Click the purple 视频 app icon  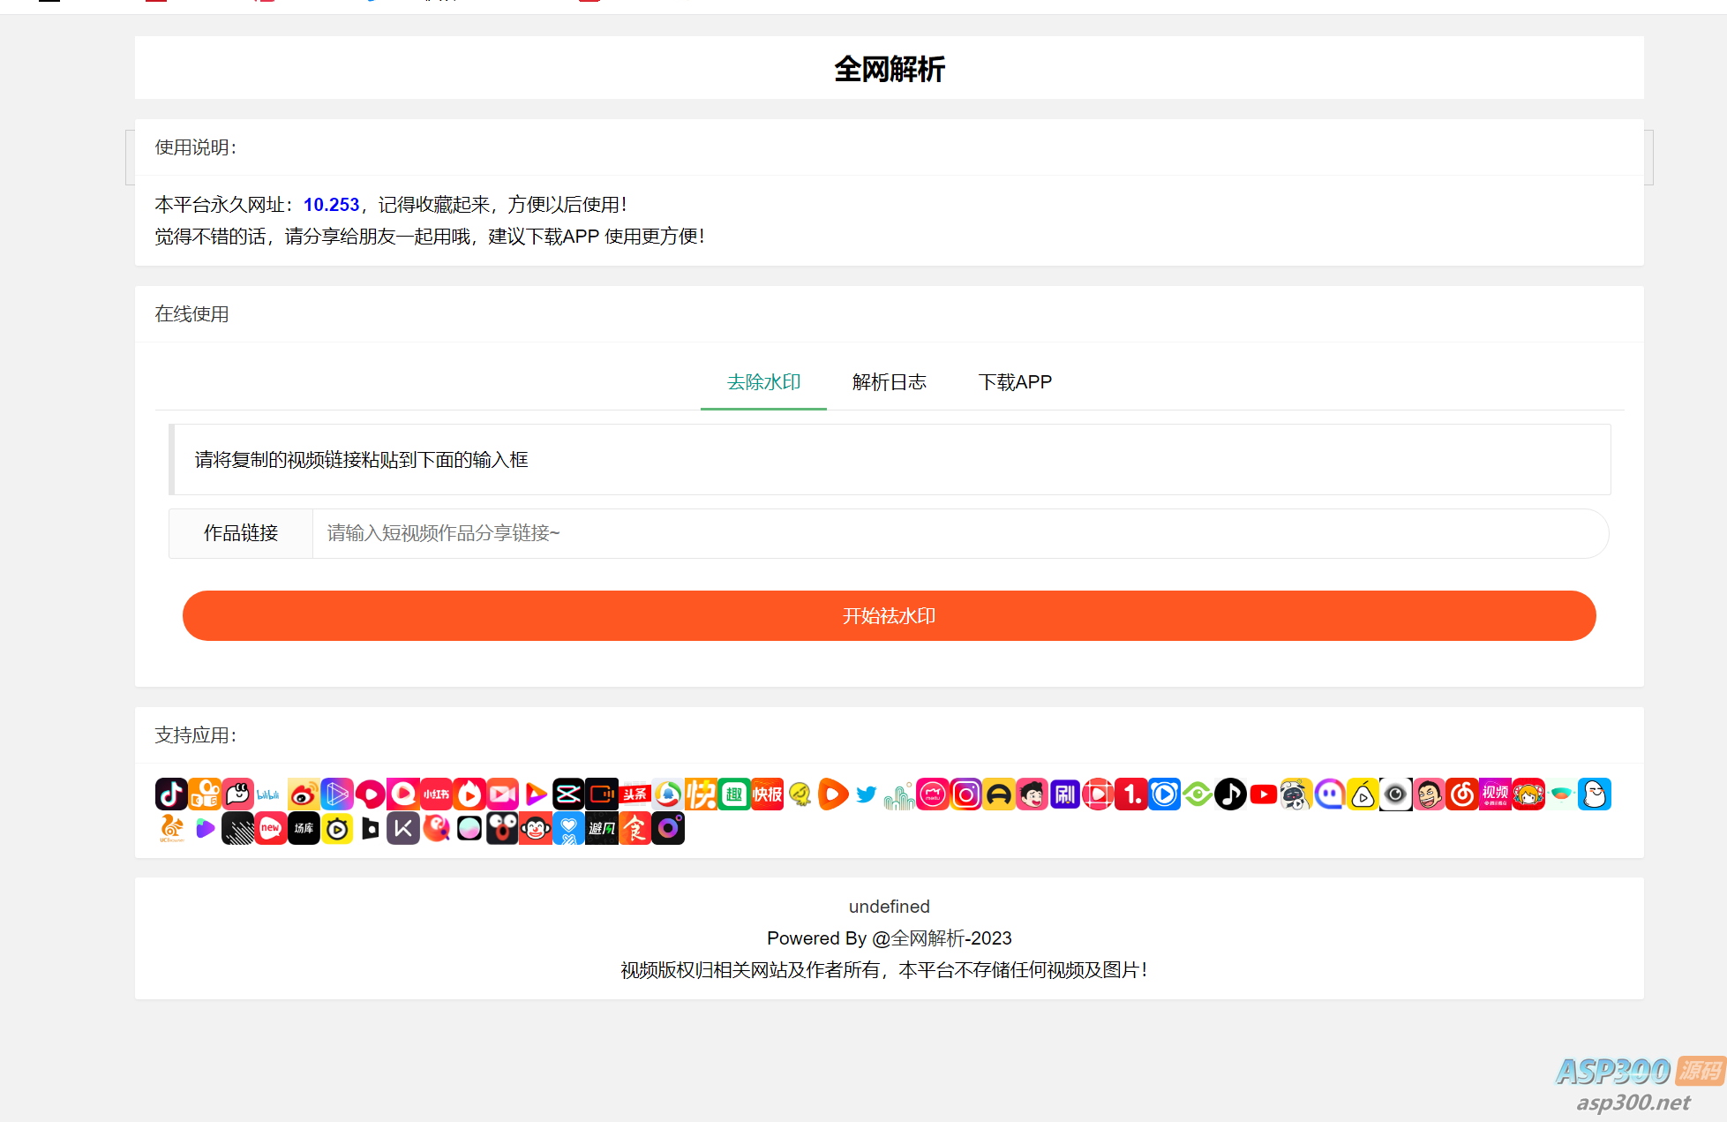pyautogui.click(x=1495, y=794)
